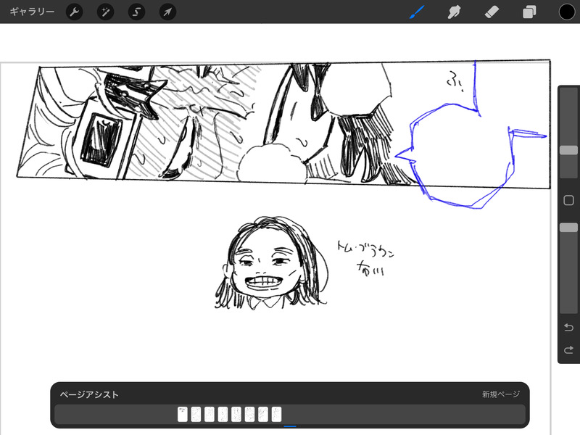
Task: Select second page thumbnail in Page Assist
Action: click(x=196, y=414)
